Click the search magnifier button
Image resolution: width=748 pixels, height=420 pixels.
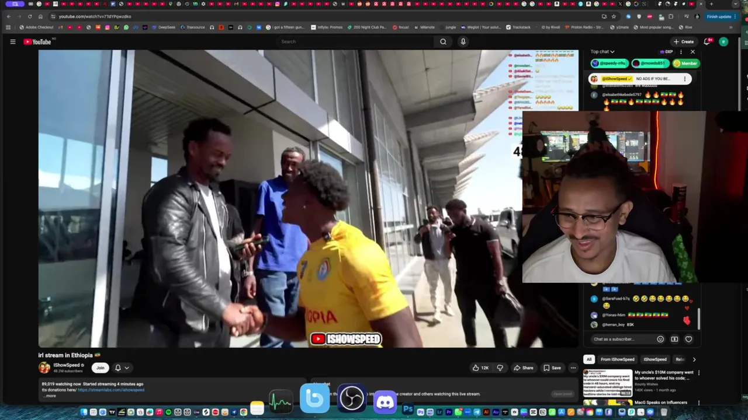click(x=443, y=41)
